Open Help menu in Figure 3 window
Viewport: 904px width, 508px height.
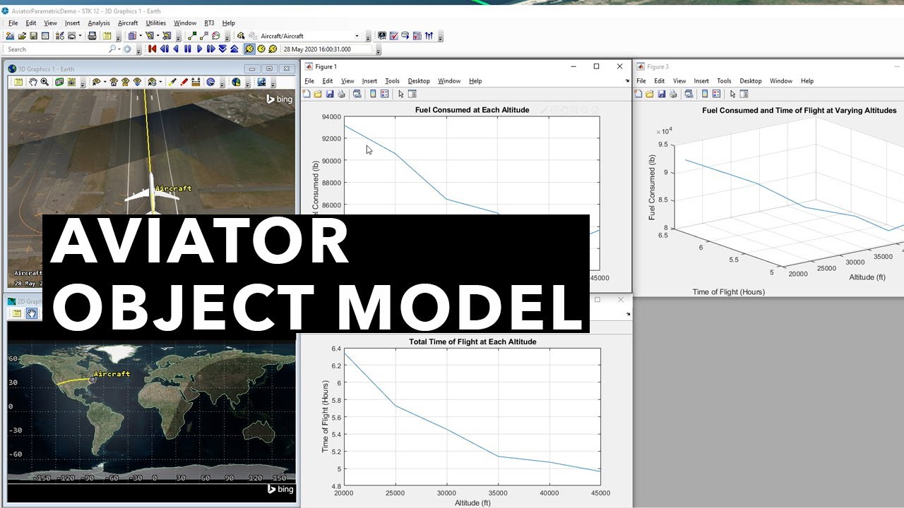(807, 81)
